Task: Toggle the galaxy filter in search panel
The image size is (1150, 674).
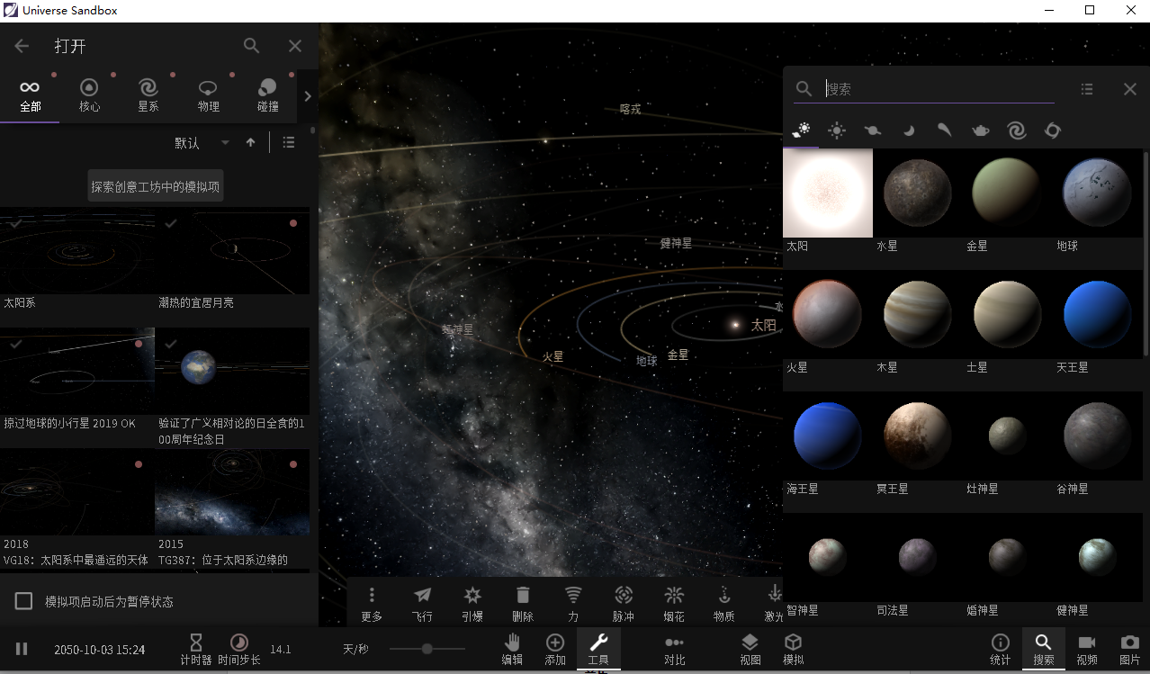Action: (x=1016, y=130)
